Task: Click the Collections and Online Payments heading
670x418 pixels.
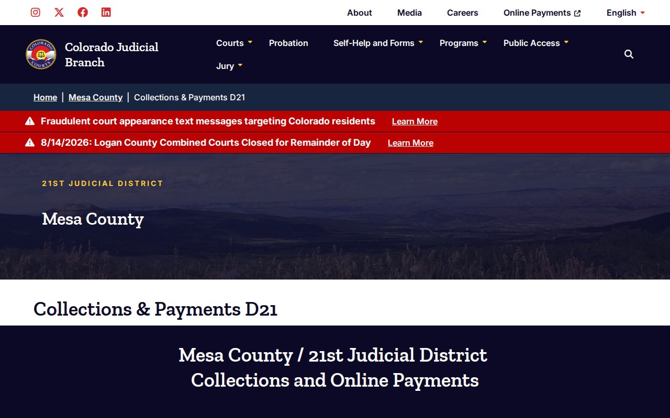Action: (x=335, y=380)
